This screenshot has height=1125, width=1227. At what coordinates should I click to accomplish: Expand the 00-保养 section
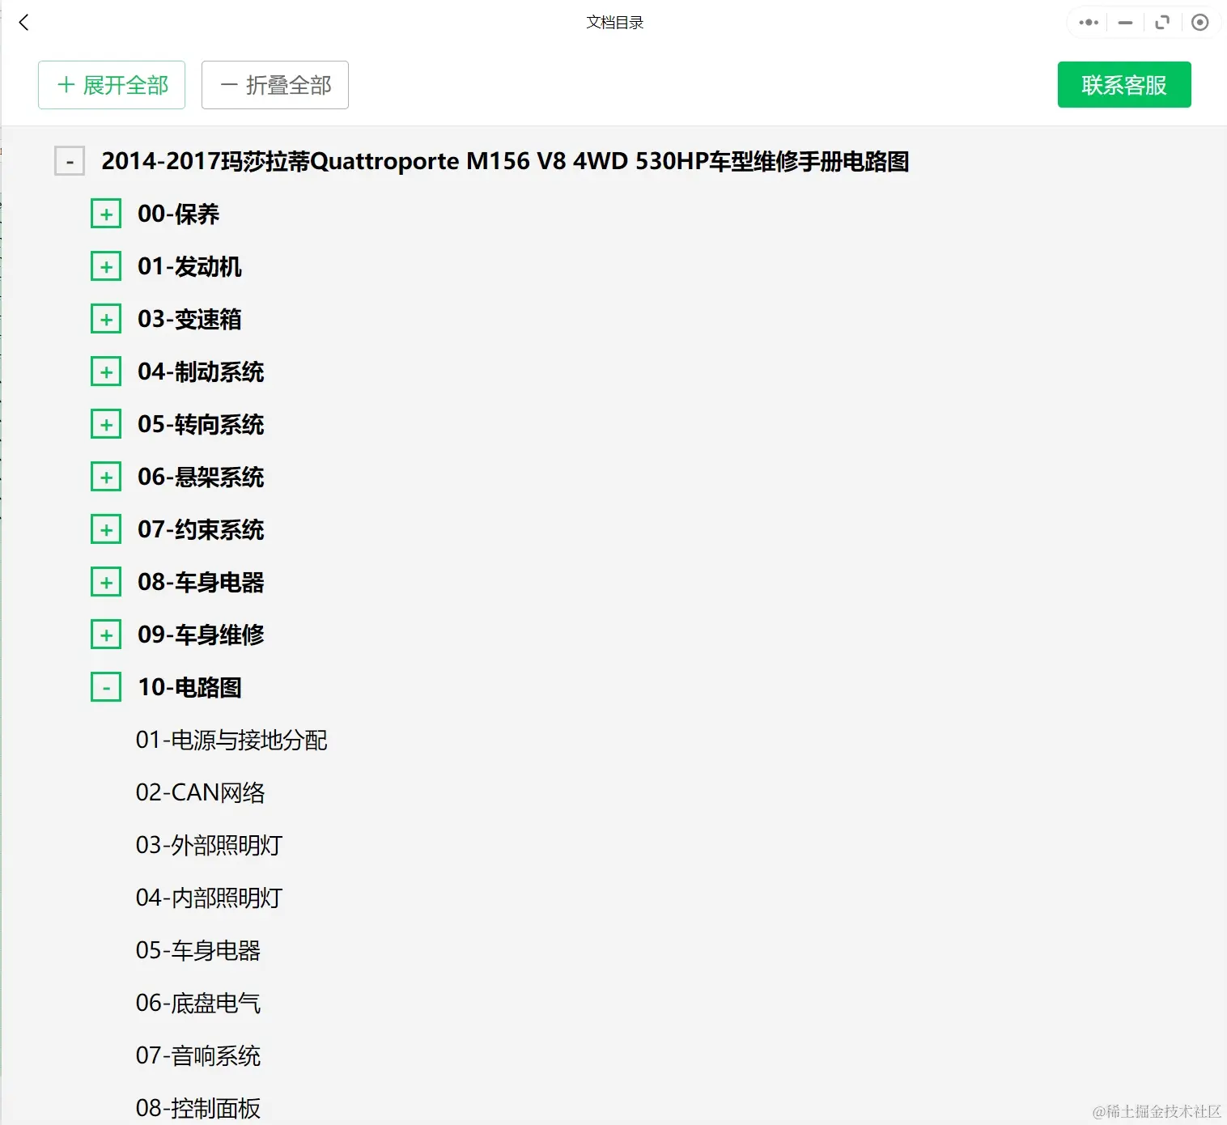point(106,214)
